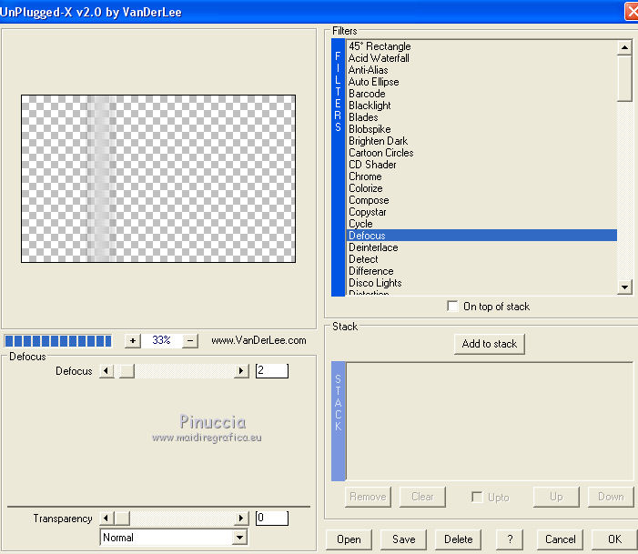Image resolution: width=638 pixels, height=554 pixels.
Task: Click the filters list scrollbar thumb
Action: (624, 78)
